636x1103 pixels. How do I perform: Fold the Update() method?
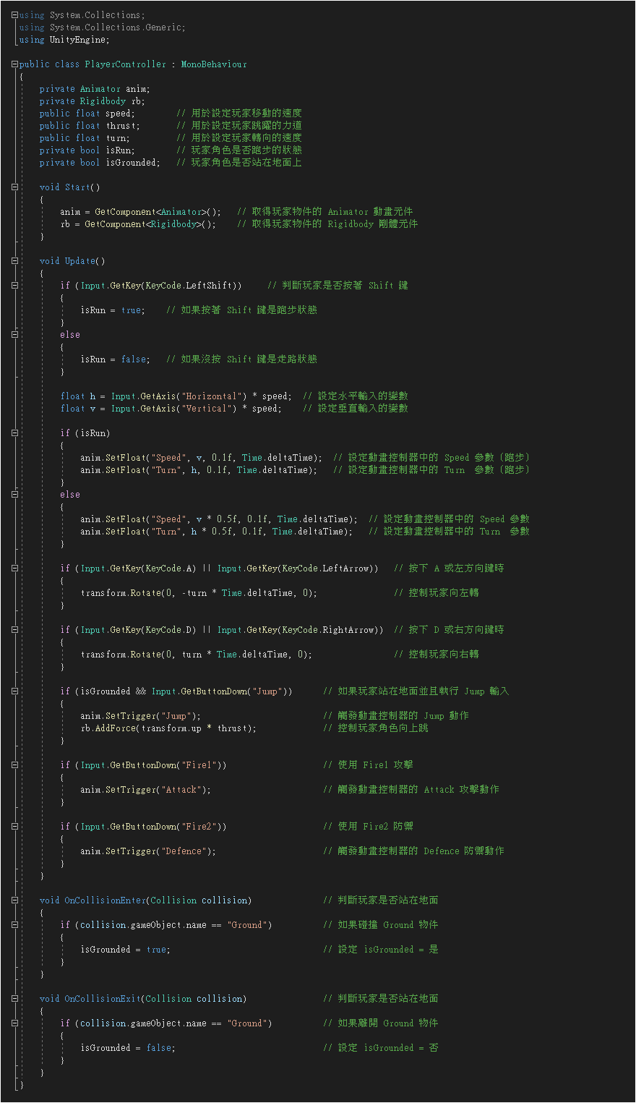[14, 261]
